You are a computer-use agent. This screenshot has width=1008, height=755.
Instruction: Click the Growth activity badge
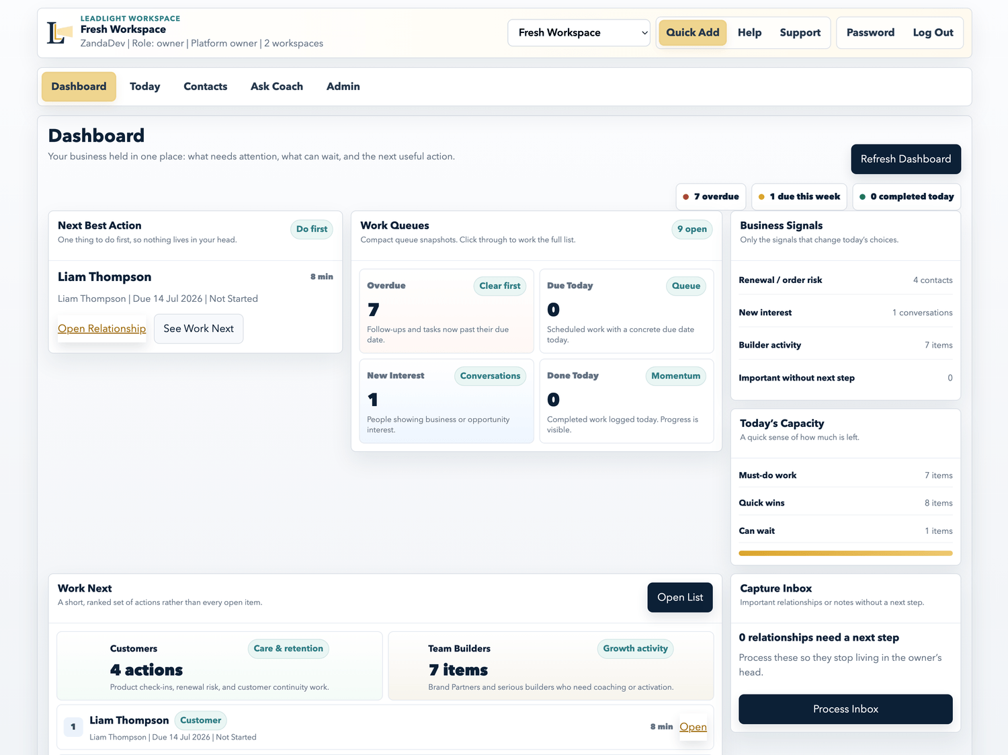click(635, 649)
